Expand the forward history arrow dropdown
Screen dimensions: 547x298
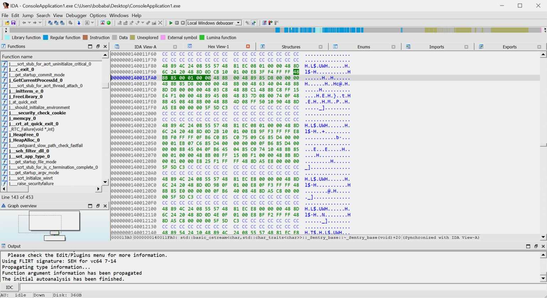[40, 23]
